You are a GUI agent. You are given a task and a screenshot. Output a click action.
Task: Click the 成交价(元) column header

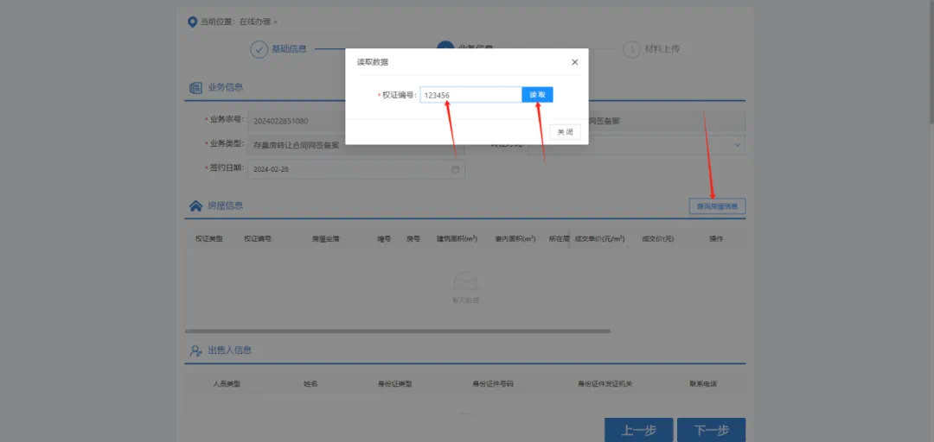[x=657, y=238]
